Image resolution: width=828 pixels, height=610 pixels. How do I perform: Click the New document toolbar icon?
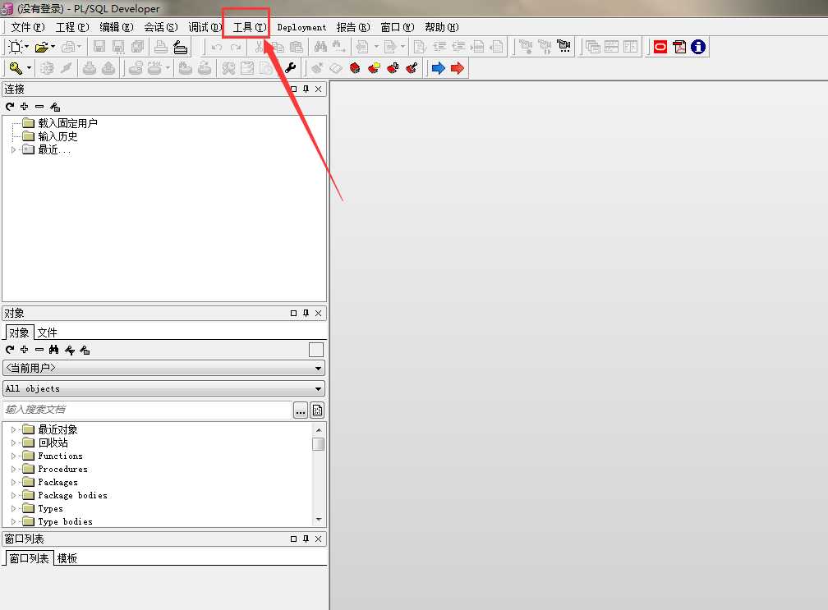coord(16,47)
